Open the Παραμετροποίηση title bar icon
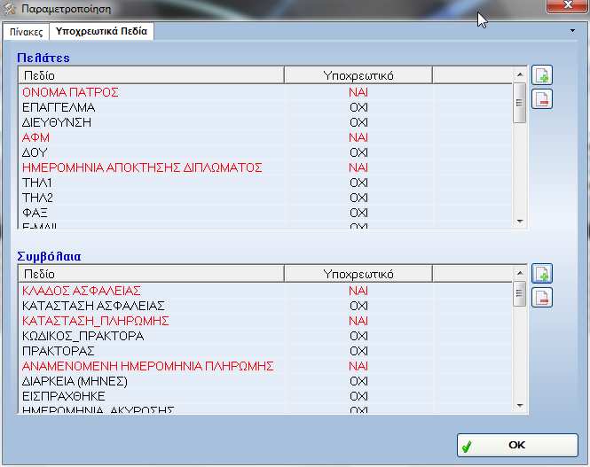This screenshot has height=467, width=590. pyautogui.click(x=10, y=9)
